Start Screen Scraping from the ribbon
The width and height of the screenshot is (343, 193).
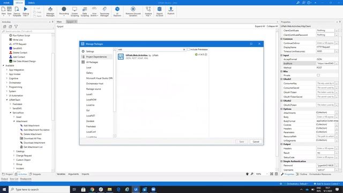(x=74, y=11)
